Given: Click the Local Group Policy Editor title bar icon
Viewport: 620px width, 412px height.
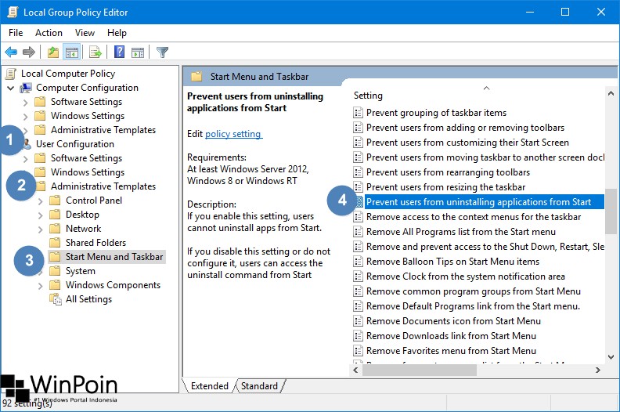Looking at the screenshot, I should click(x=13, y=12).
